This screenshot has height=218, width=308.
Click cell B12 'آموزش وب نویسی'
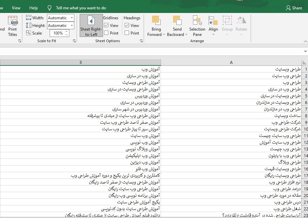point(81,142)
